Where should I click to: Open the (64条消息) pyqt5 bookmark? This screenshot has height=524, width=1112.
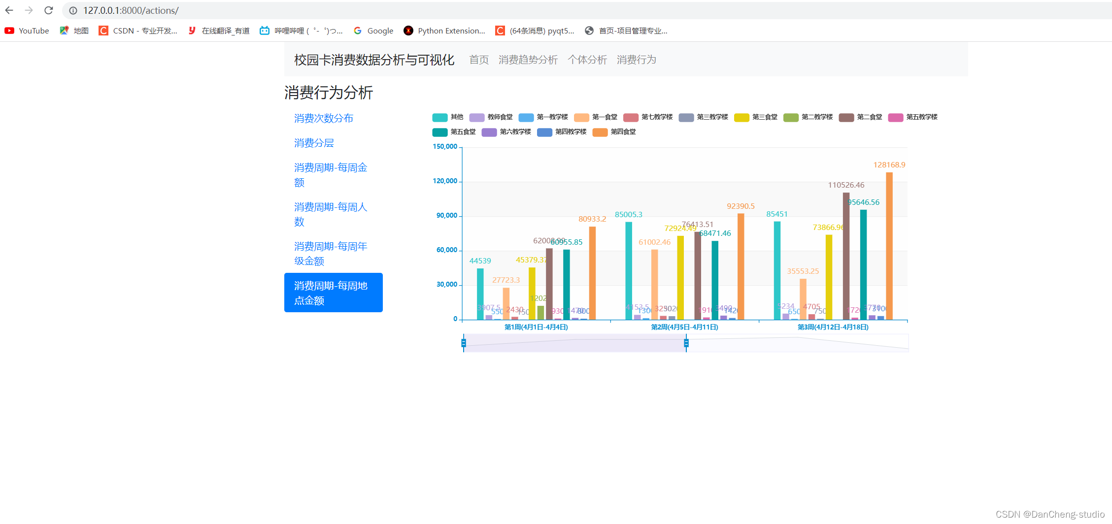(535, 31)
